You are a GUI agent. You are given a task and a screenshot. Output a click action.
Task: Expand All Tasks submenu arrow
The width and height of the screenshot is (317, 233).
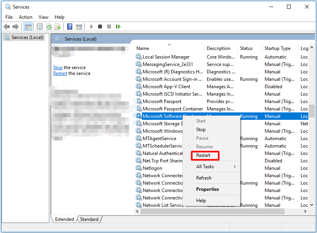[235, 167]
